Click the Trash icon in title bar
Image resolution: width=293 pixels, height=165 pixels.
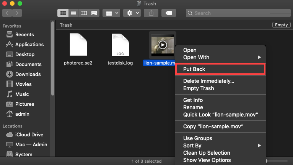pyautogui.click(x=139, y=3)
